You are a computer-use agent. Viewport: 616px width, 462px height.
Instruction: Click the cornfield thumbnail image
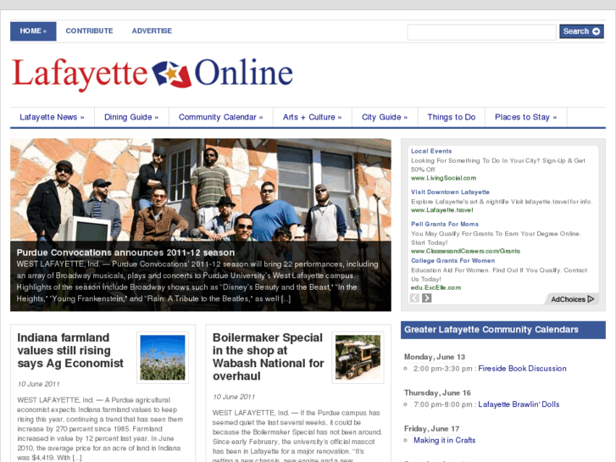point(163,358)
